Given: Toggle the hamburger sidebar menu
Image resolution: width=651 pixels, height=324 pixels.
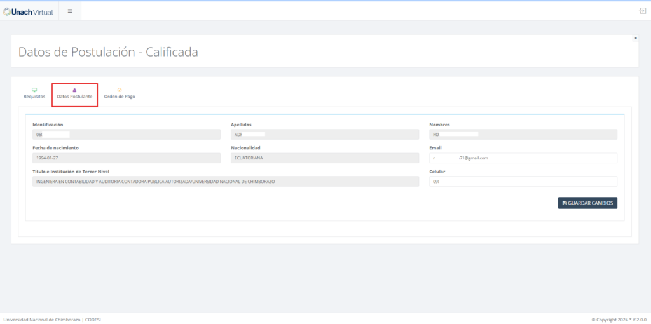Looking at the screenshot, I should click(x=70, y=11).
